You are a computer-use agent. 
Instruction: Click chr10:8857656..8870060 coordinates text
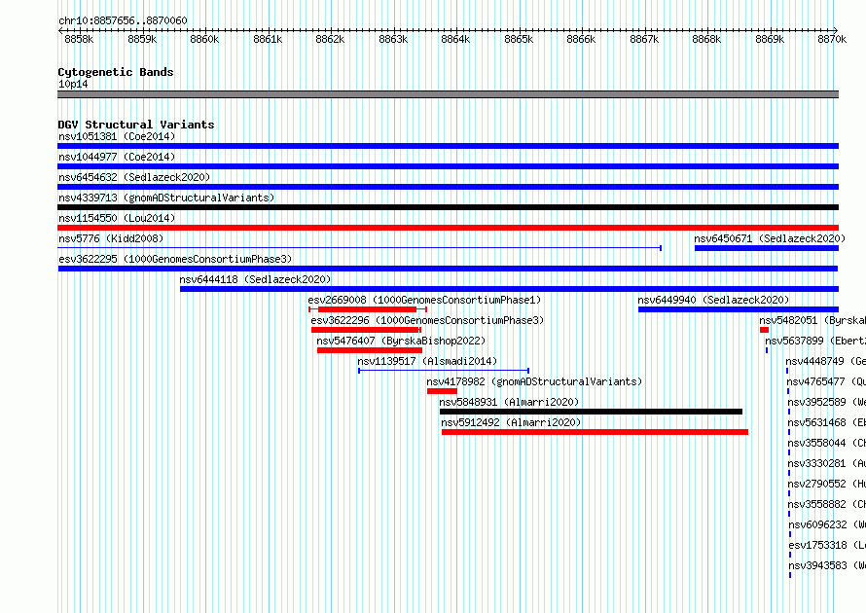coord(123,20)
